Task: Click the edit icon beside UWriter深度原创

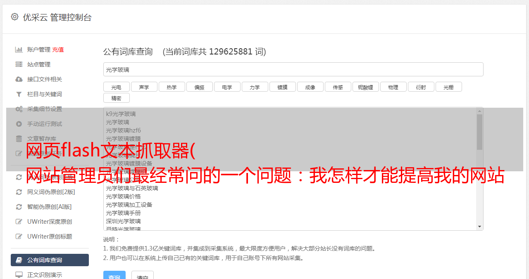Action: pos(19,222)
